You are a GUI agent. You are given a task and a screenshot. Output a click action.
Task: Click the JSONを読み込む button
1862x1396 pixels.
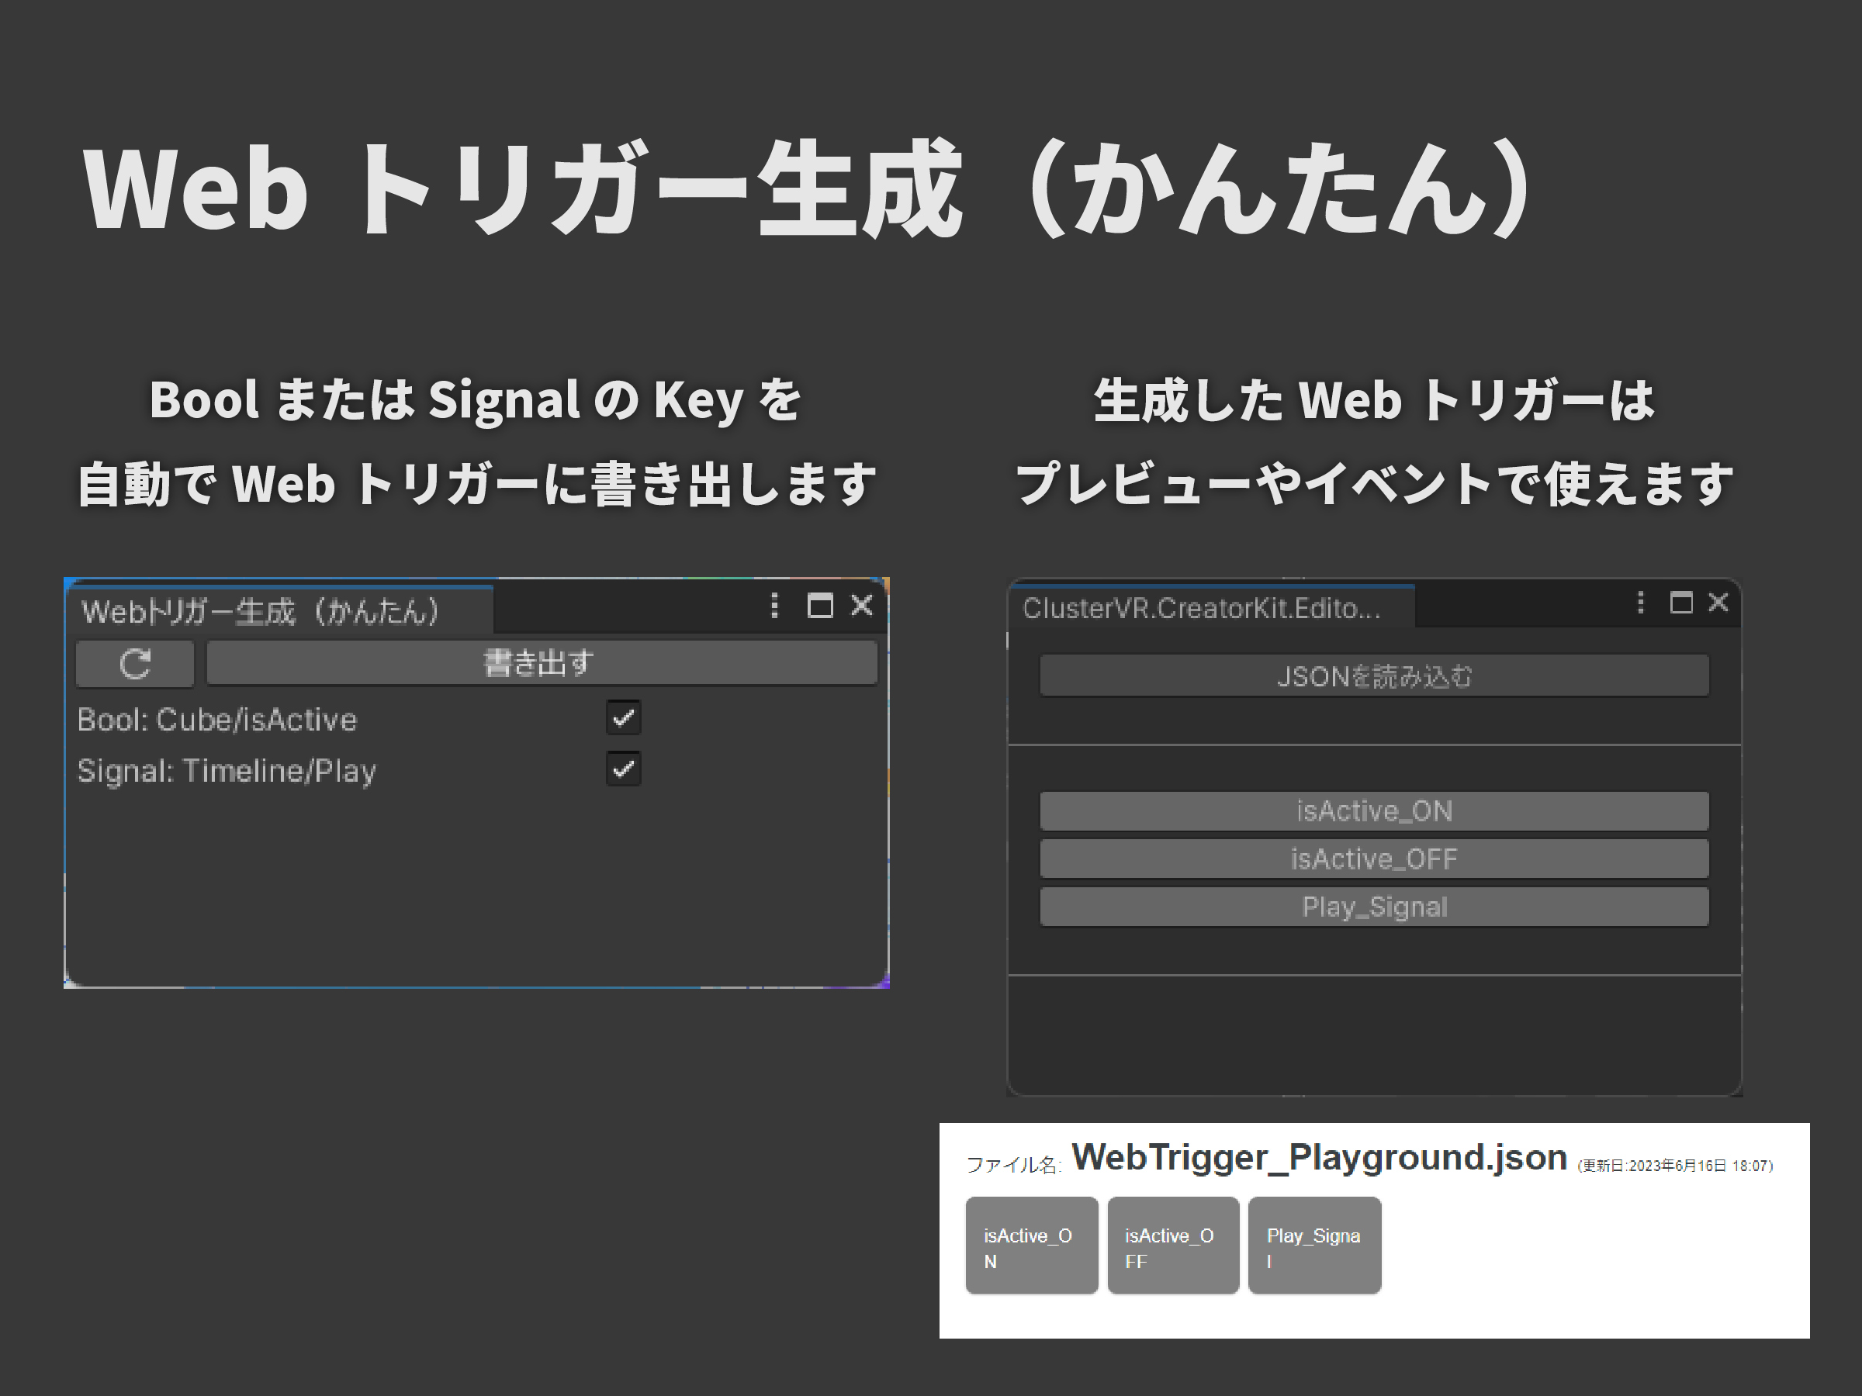coord(1374,676)
